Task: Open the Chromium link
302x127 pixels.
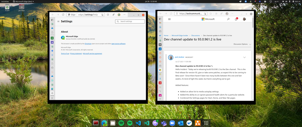Action: 88,44
